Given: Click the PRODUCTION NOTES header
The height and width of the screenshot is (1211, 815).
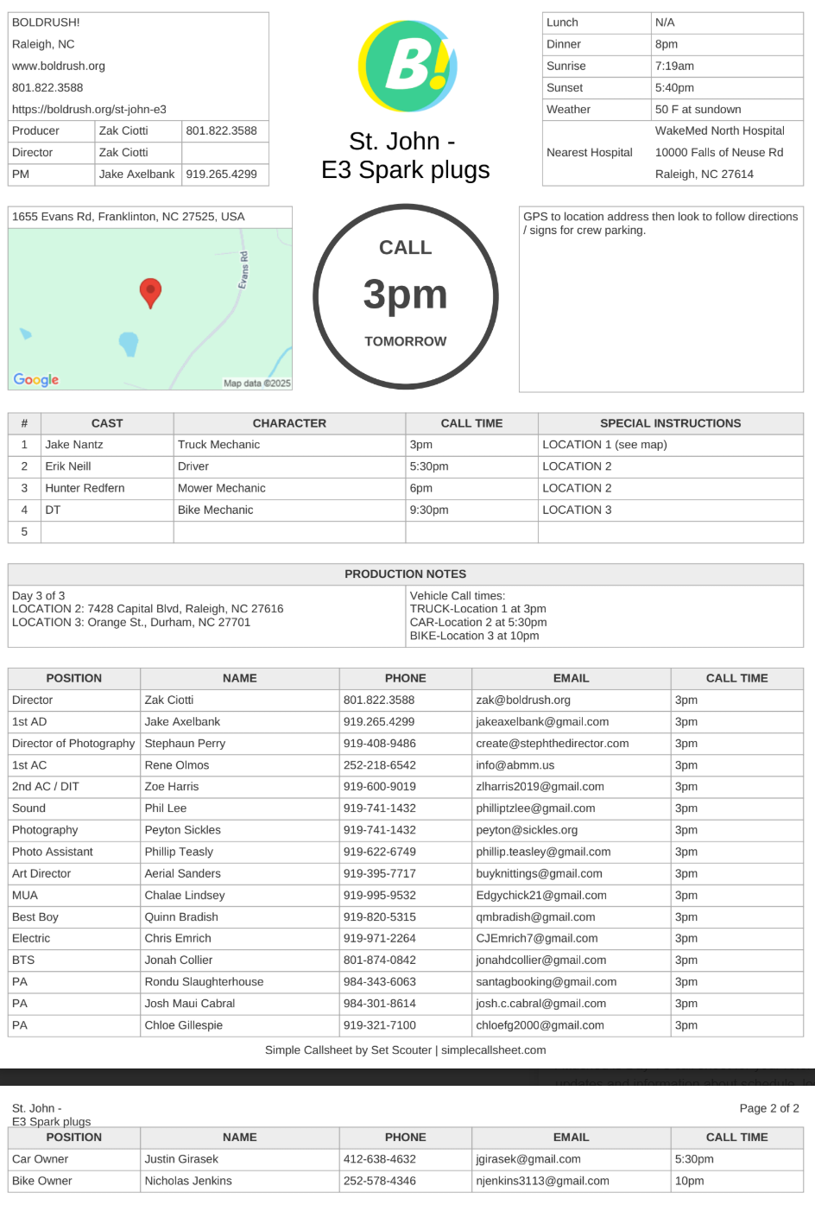Looking at the screenshot, I should pyautogui.click(x=406, y=574).
